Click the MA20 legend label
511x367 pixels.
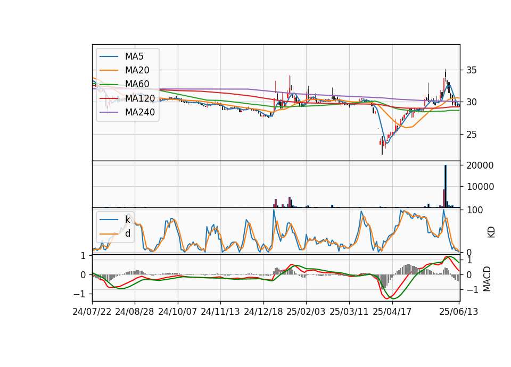[x=137, y=70]
